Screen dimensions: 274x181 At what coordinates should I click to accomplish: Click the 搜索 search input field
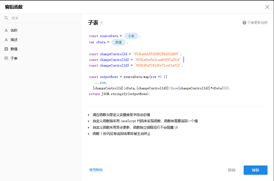(44, 18)
